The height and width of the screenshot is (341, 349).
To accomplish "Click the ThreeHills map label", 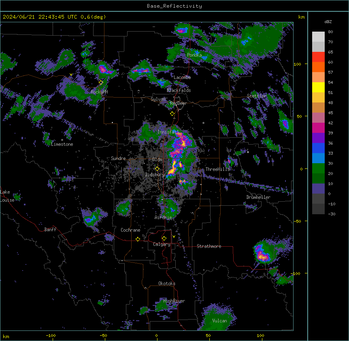I will [x=217, y=169].
